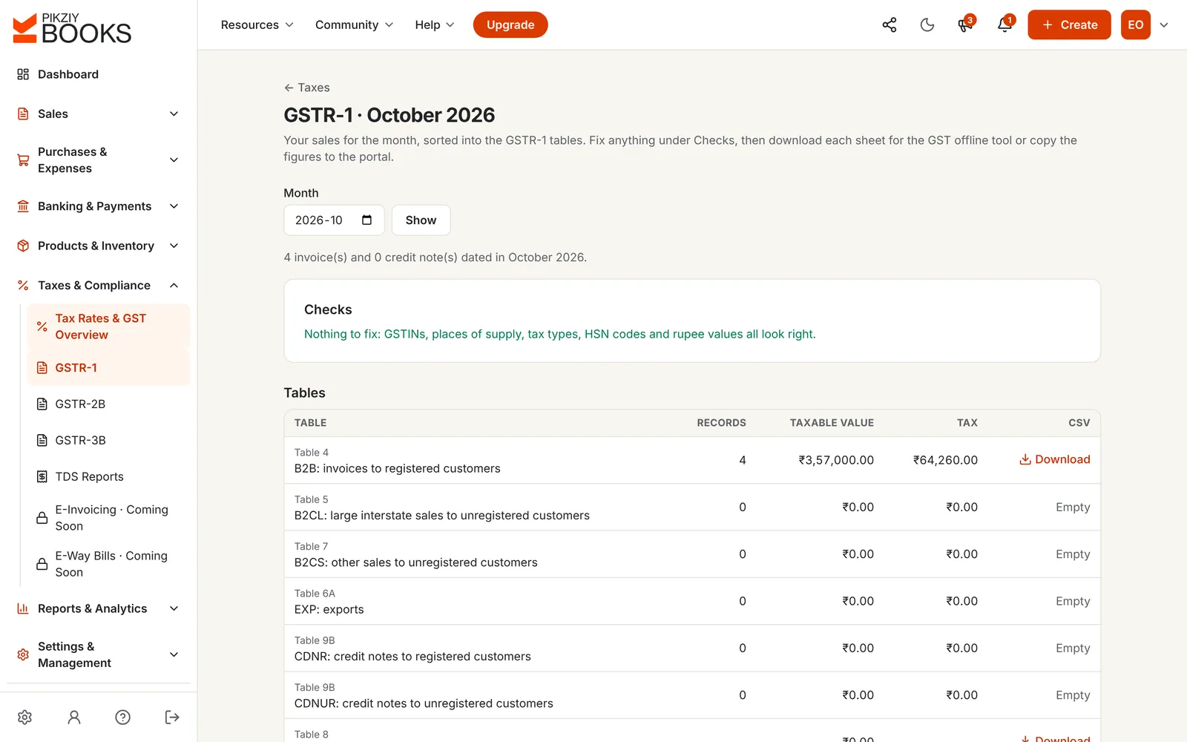
Task: Open the Community dropdown
Action: click(x=354, y=24)
